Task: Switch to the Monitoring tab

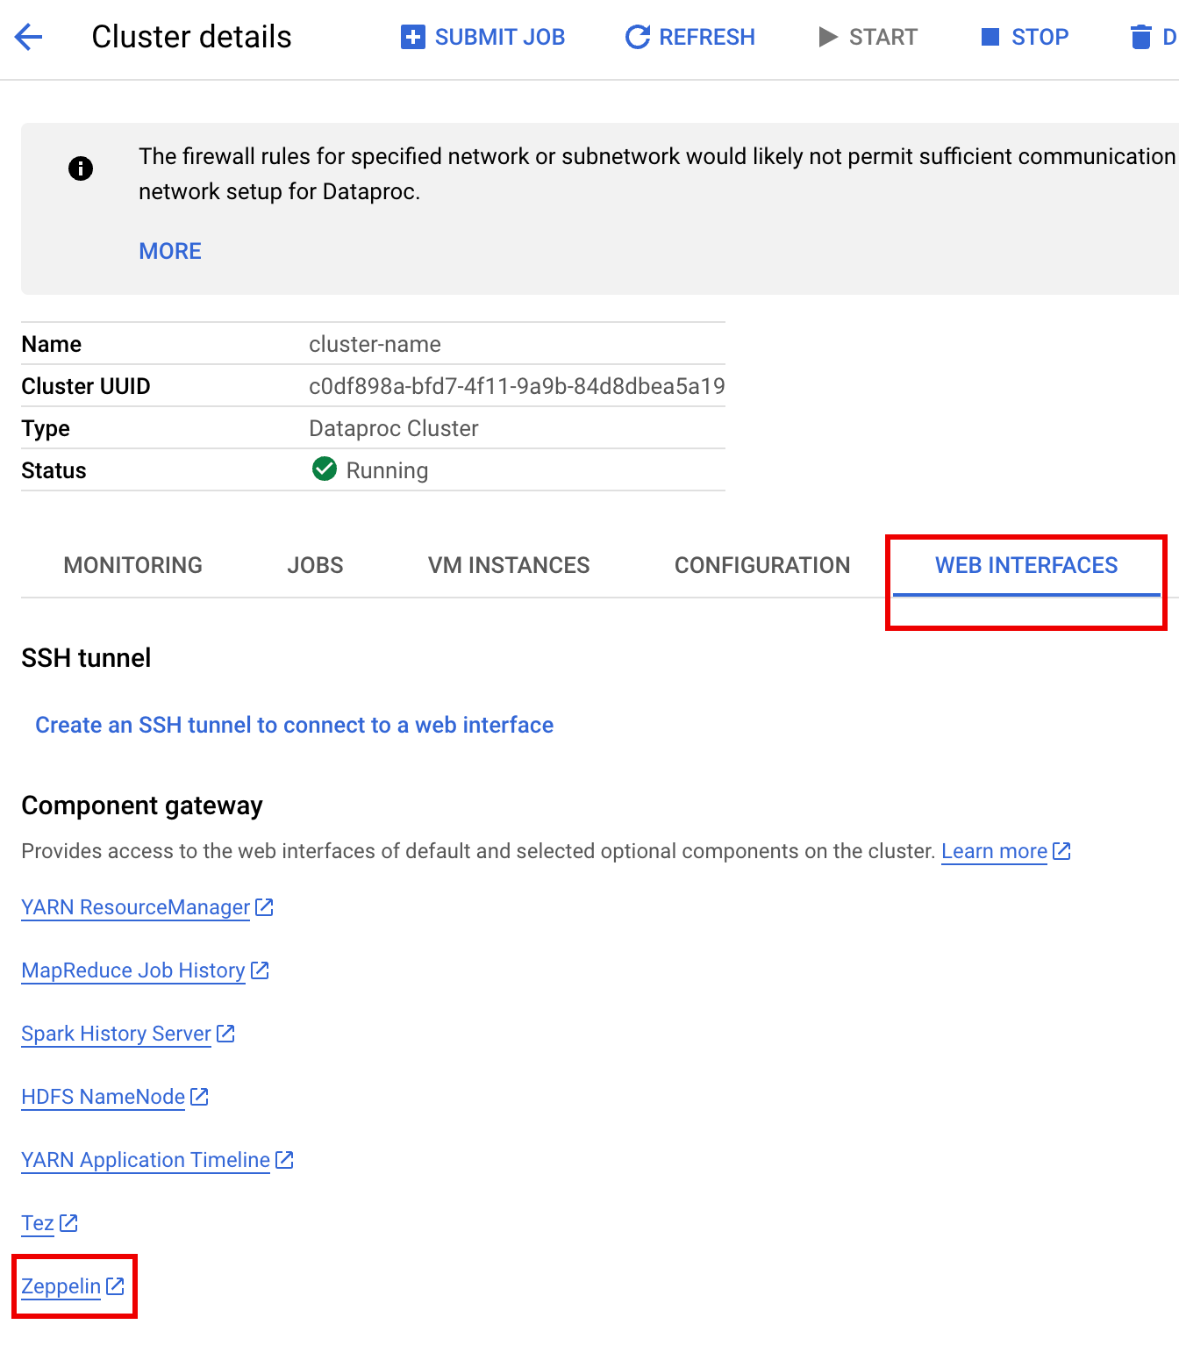Action: (x=132, y=565)
